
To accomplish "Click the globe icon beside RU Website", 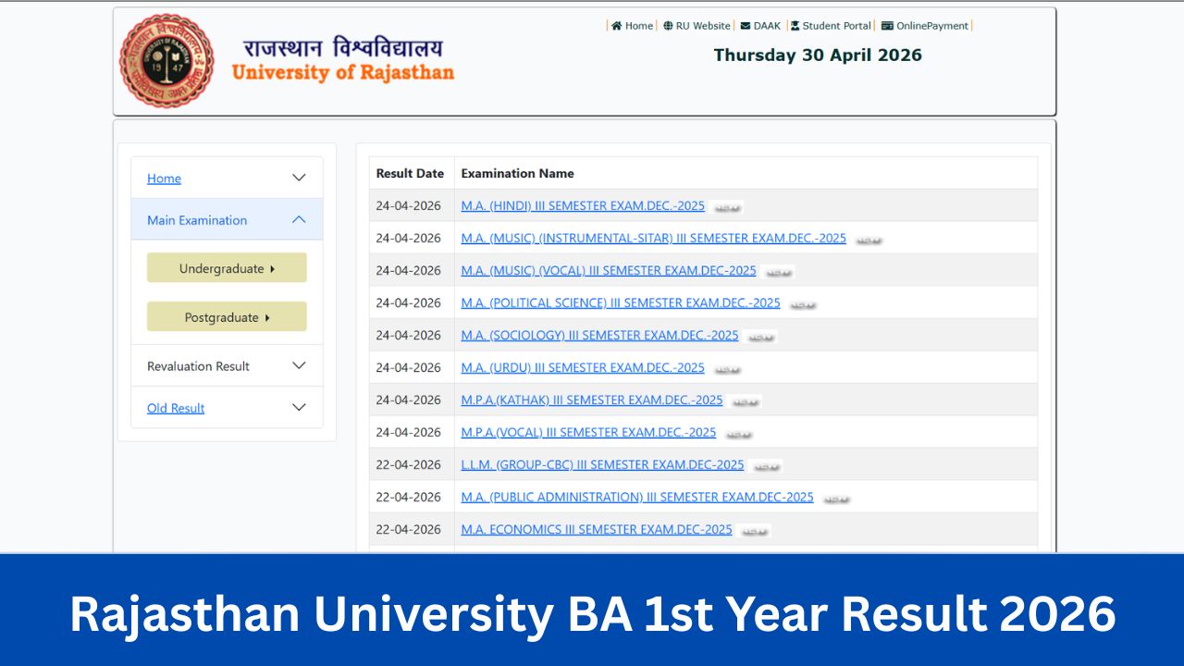I will tap(668, 26).
